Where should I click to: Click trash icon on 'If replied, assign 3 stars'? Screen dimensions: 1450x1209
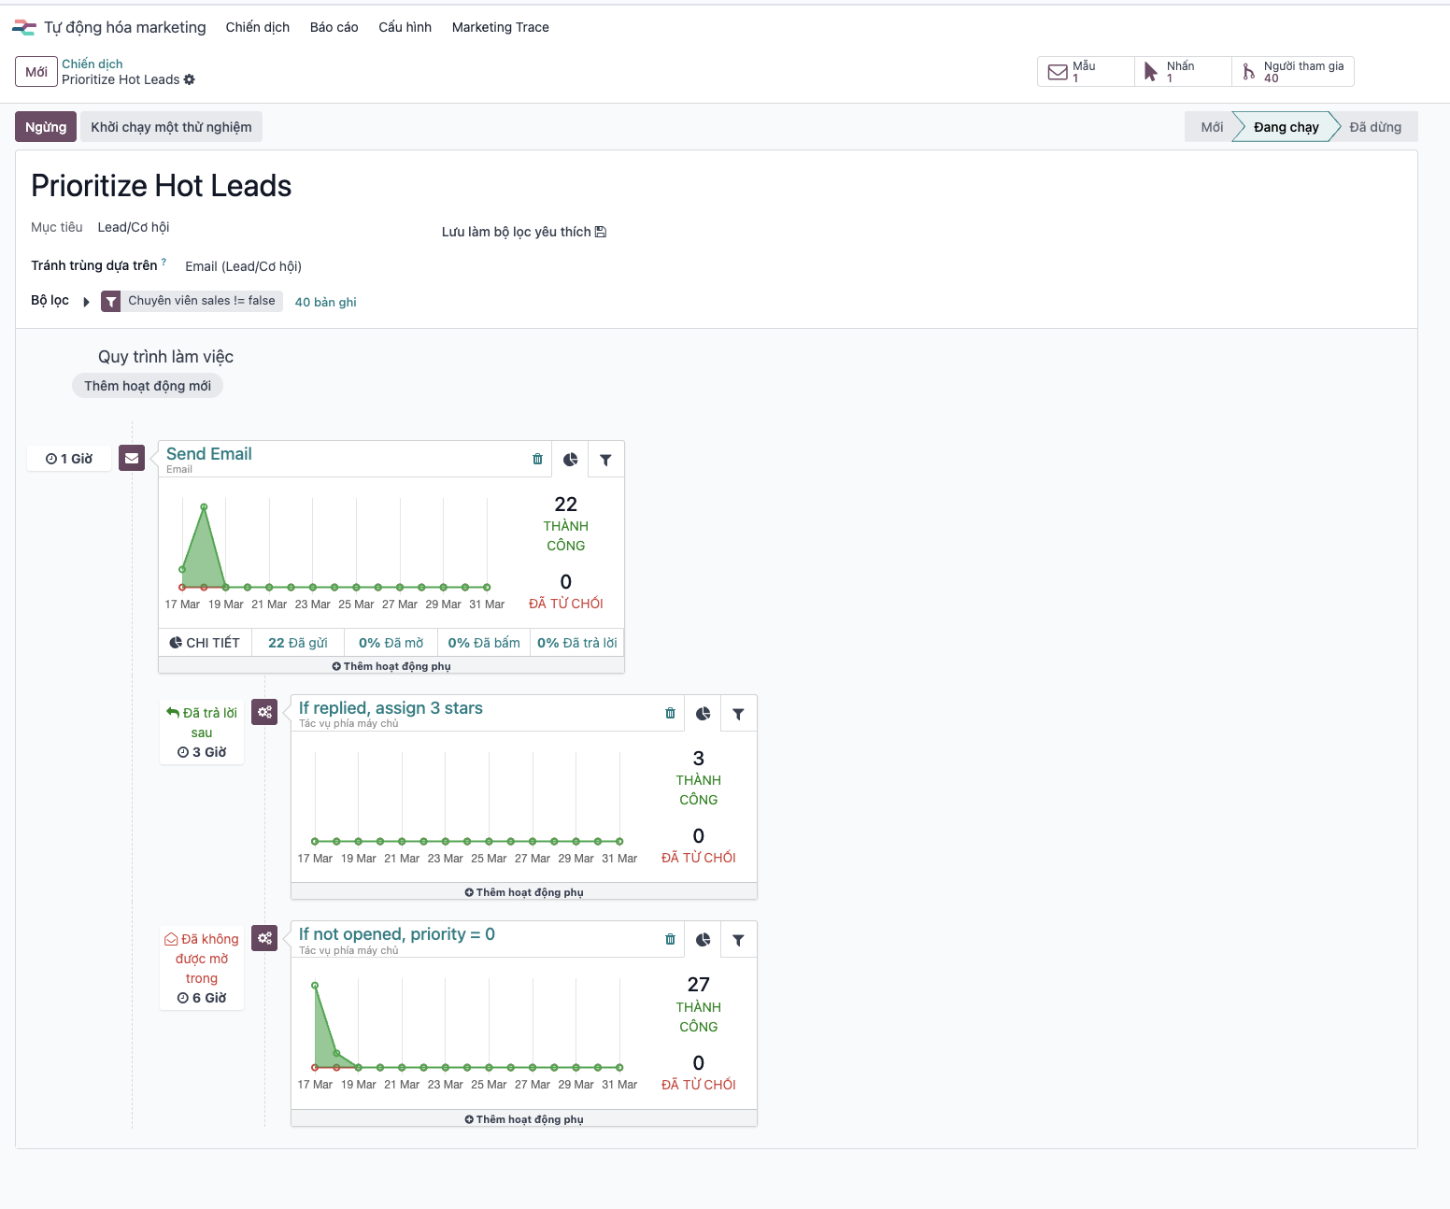pyautogui.click(x=670, y=713)
